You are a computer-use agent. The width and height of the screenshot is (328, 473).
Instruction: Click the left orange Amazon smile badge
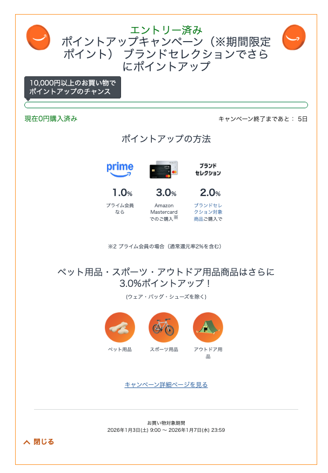click(38, 37)
